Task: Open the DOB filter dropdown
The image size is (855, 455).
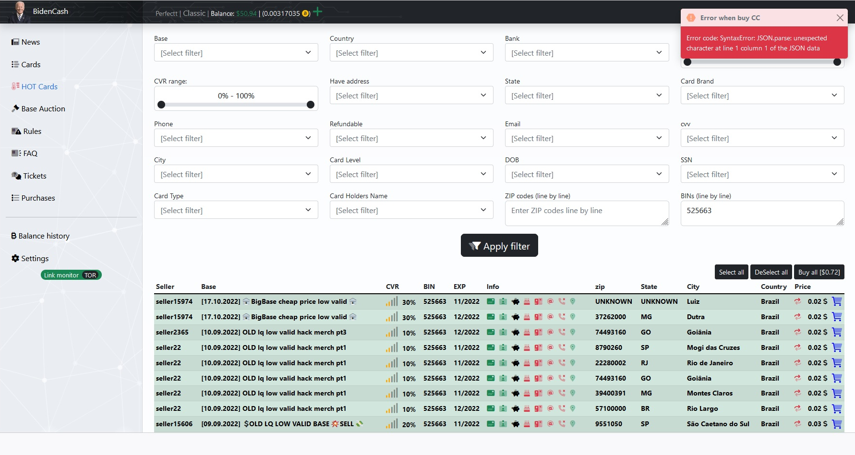Action: [x=587, y=174]
